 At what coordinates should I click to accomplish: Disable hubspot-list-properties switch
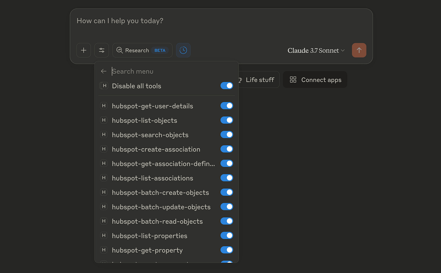click(x=227, y=235)
